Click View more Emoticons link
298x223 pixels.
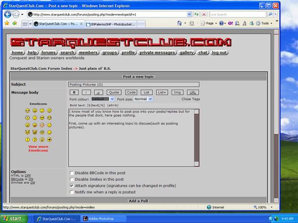pos(38,149)
